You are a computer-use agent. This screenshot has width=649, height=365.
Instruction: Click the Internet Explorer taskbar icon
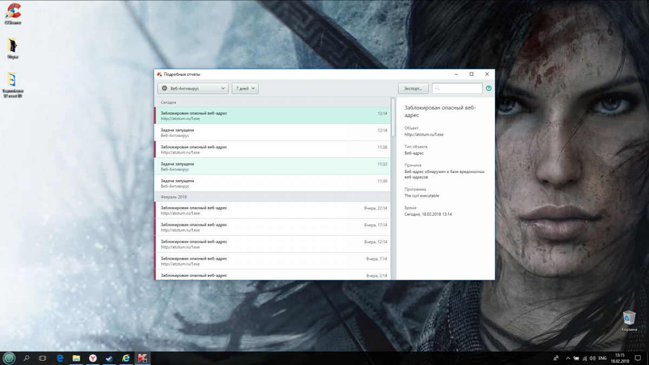(126, 358)
